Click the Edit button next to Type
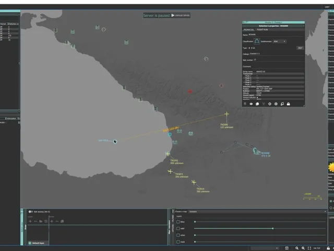 click(300, 48)
